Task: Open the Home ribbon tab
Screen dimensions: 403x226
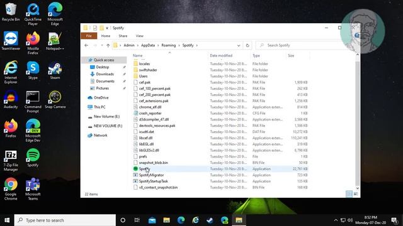Action: pos(106,36)
